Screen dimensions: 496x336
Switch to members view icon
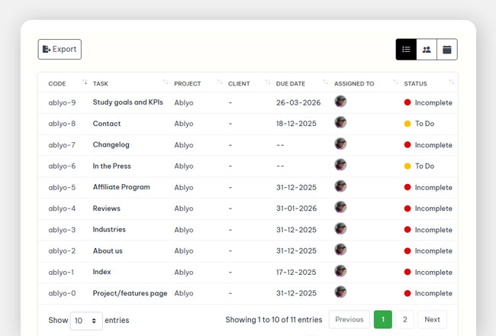click(x=427, y=50)
